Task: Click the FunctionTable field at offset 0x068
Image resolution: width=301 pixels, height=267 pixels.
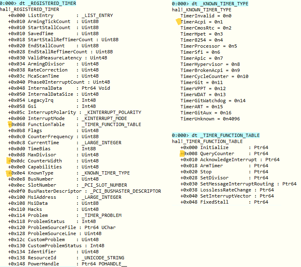Action: point(74,124)
